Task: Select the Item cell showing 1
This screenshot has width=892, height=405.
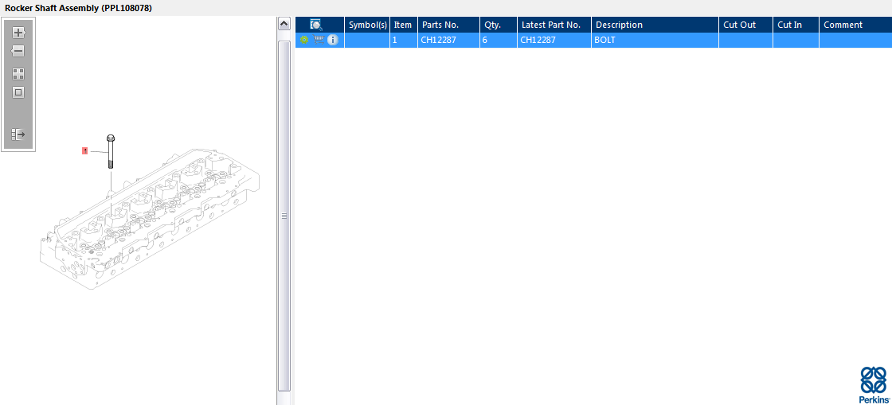Action: tap(403, 41)
